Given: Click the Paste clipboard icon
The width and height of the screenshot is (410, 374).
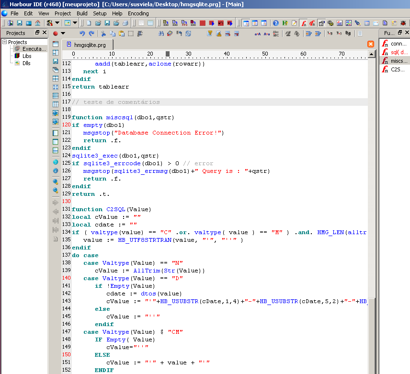Looking at the screenshot, I should tap(122, 33).
